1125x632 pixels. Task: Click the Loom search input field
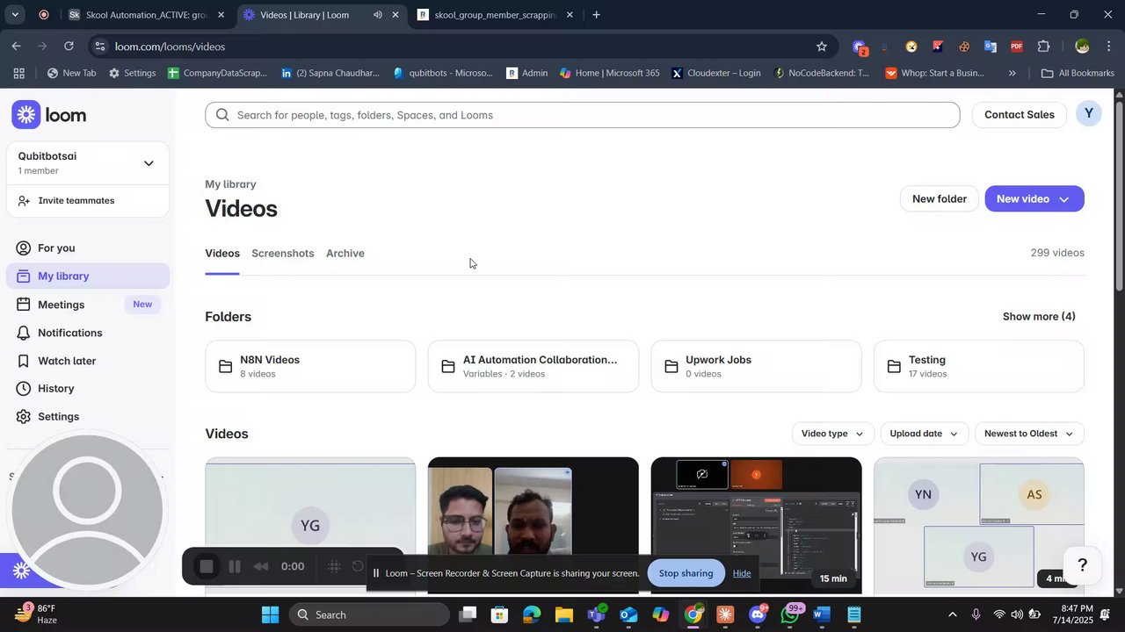[x=583, y=115]
